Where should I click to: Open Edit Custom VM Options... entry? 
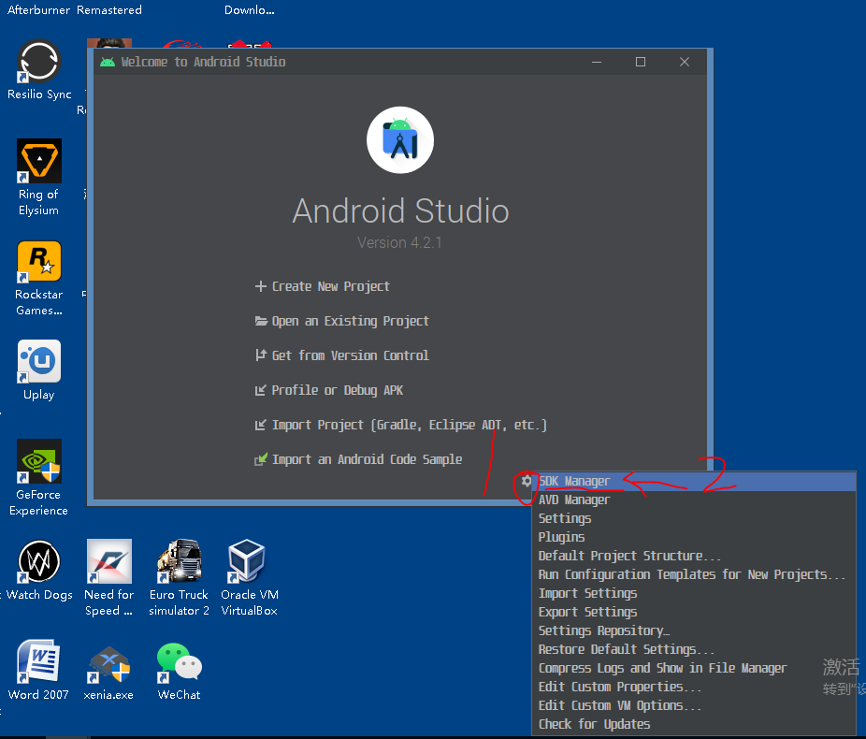[x=694, y=706]
